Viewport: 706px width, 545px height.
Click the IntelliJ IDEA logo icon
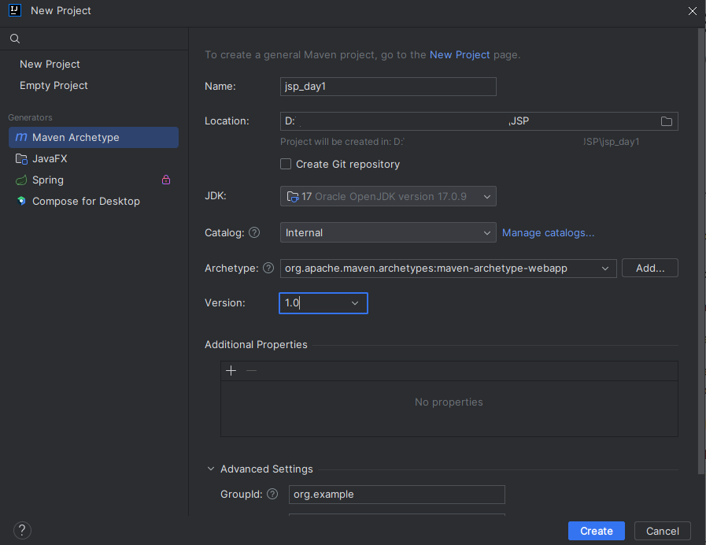tap(15, 10)
